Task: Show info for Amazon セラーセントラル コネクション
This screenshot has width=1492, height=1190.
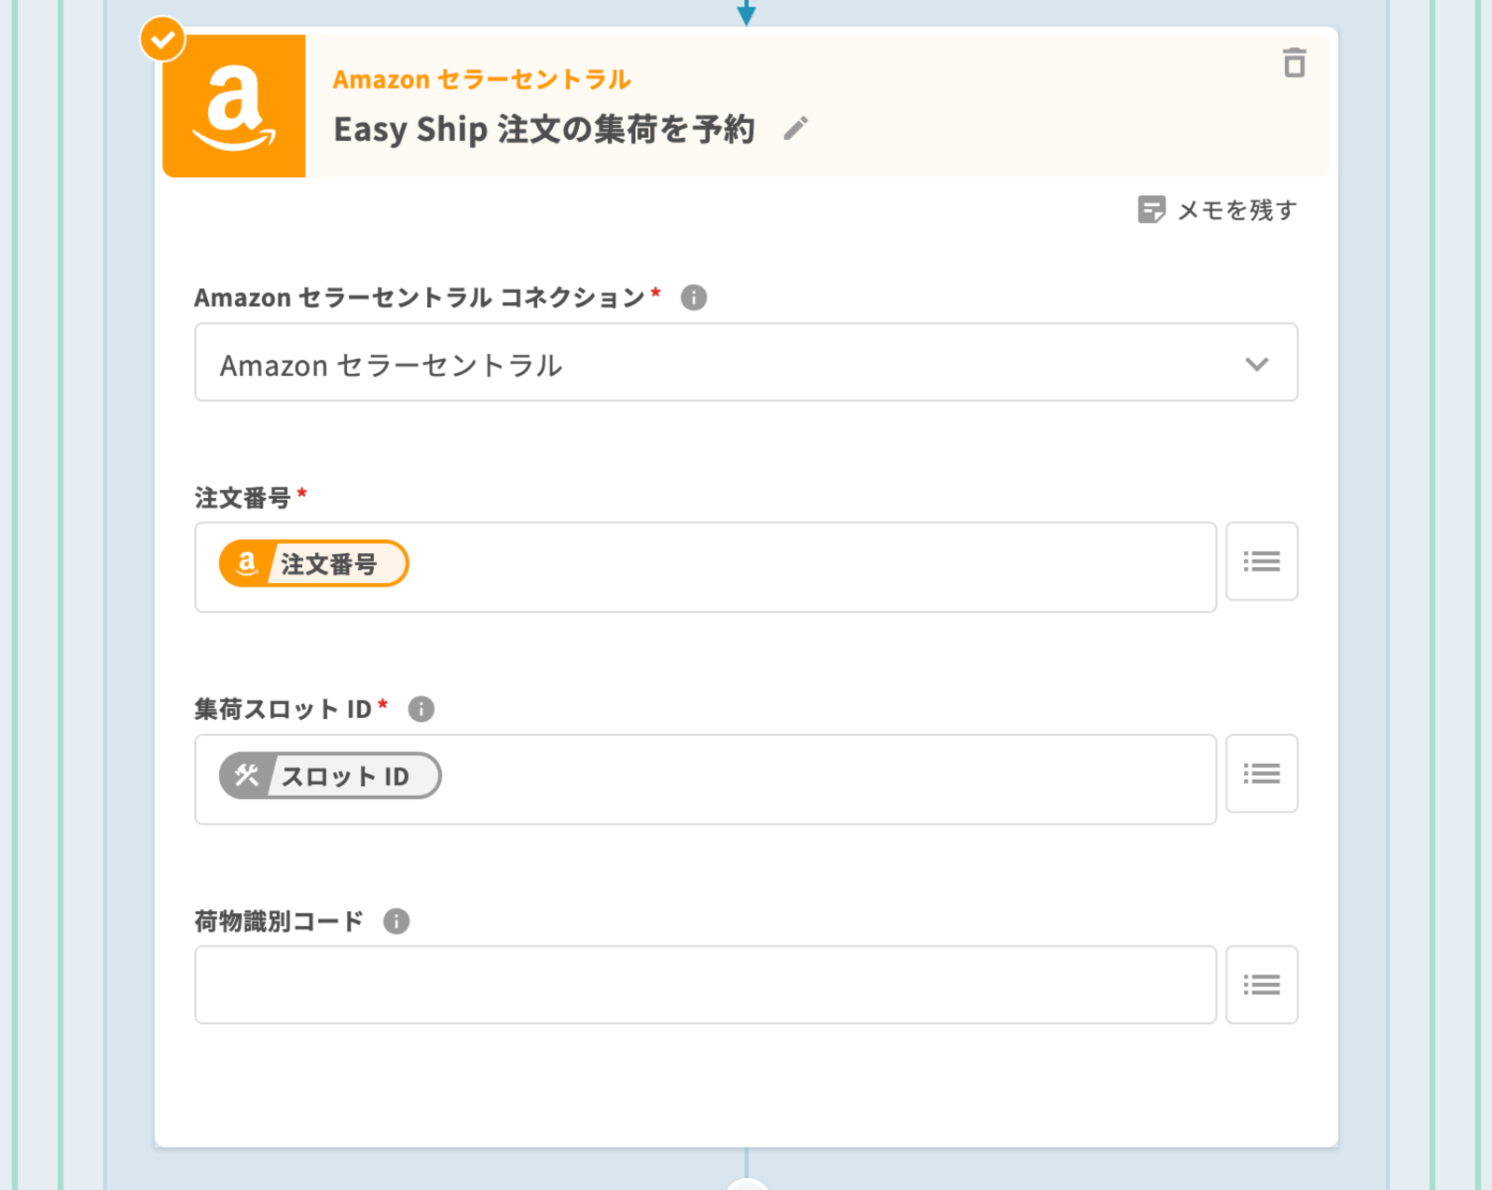Action: [x=694, y=297]
